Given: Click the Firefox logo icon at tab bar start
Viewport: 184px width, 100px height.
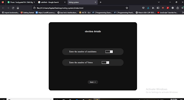Looking at the screenshot, I should [x=3, y=2].
